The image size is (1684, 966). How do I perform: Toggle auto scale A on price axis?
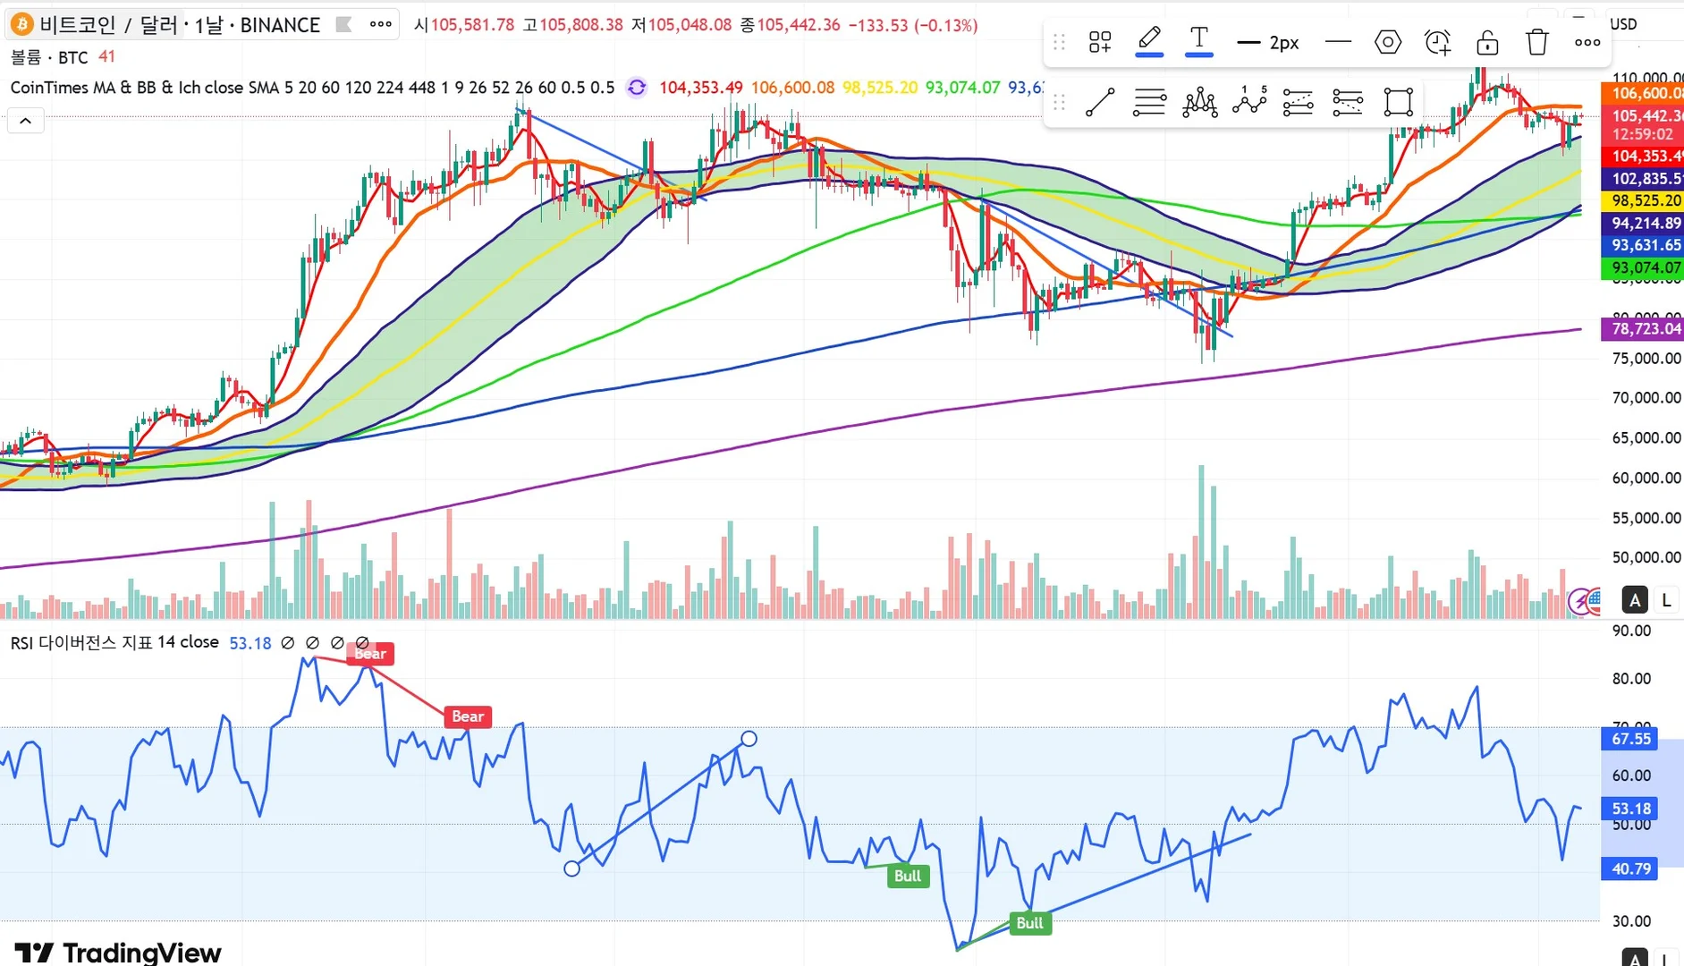1636,600
